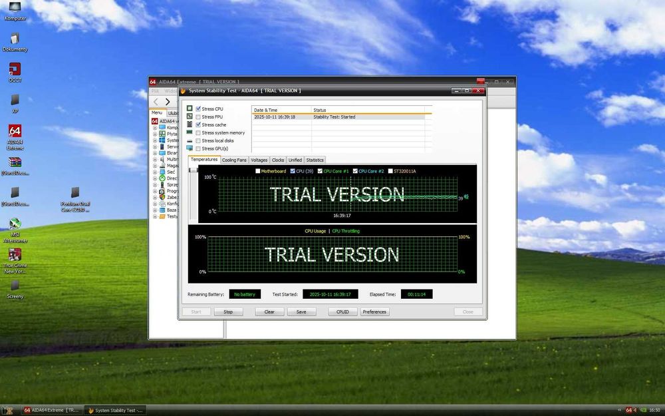
Task: Click the Stress cache chip icon
Action: tap(190, 124)
